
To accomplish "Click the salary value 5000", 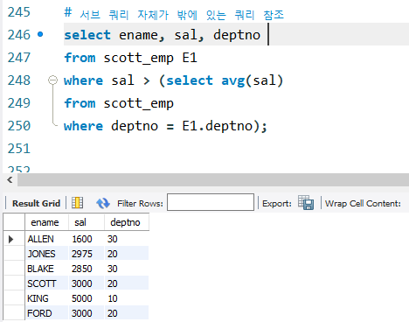I will (x=82, y=298).
